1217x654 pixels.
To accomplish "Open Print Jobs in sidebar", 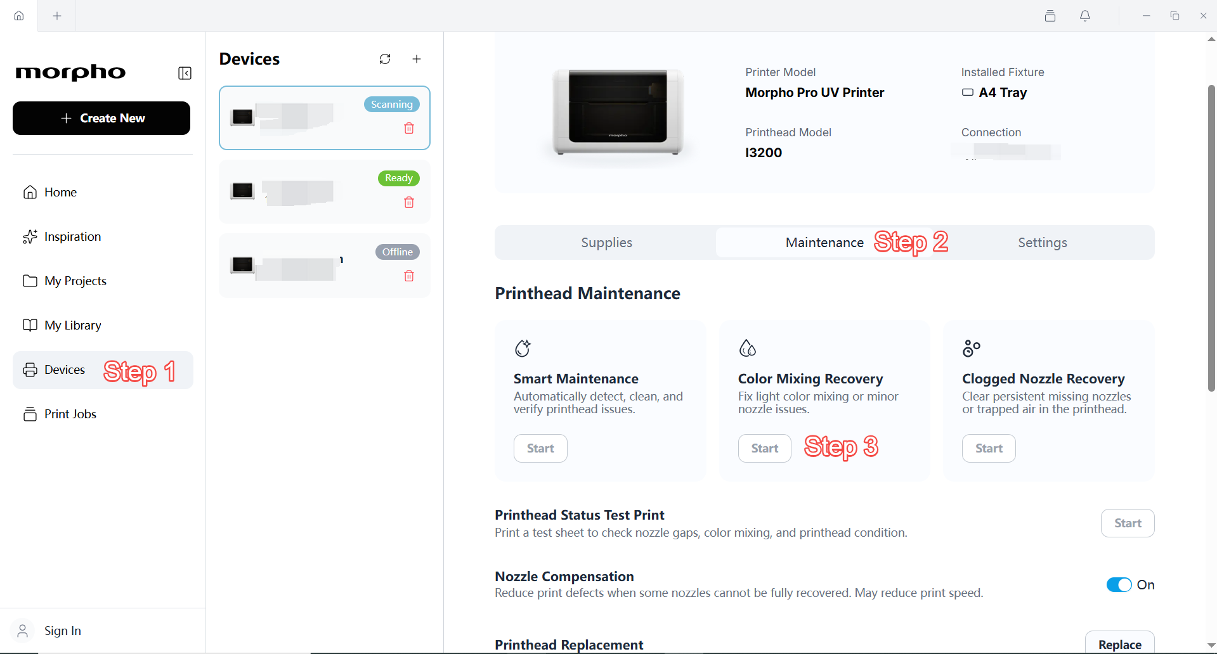I will [103, 414].
